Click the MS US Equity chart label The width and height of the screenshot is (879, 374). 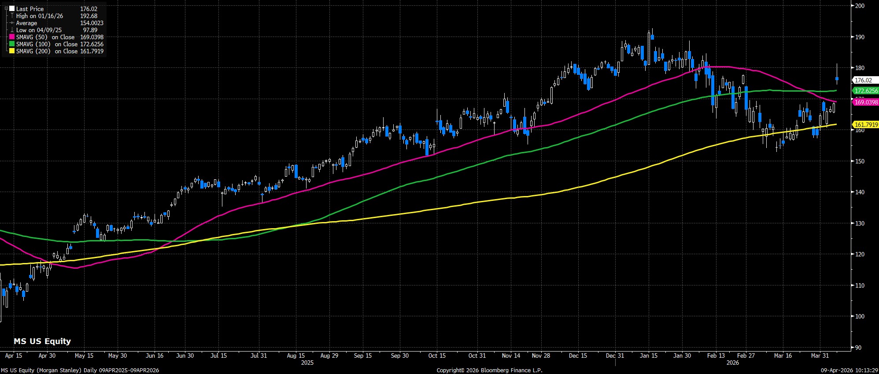coord(42,341)
